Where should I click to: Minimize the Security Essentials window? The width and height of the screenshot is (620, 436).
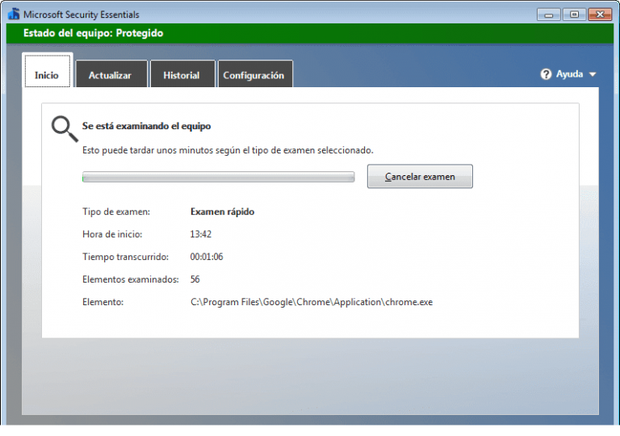click(x=548, y=14)
